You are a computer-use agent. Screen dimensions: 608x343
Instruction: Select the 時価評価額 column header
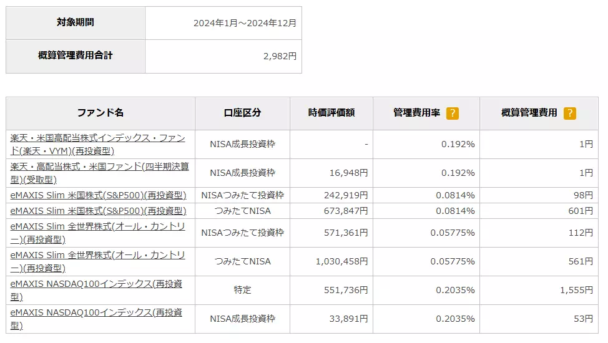tap(331, 113)
